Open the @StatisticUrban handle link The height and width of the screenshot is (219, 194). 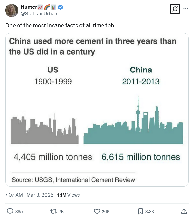[39, 14]
